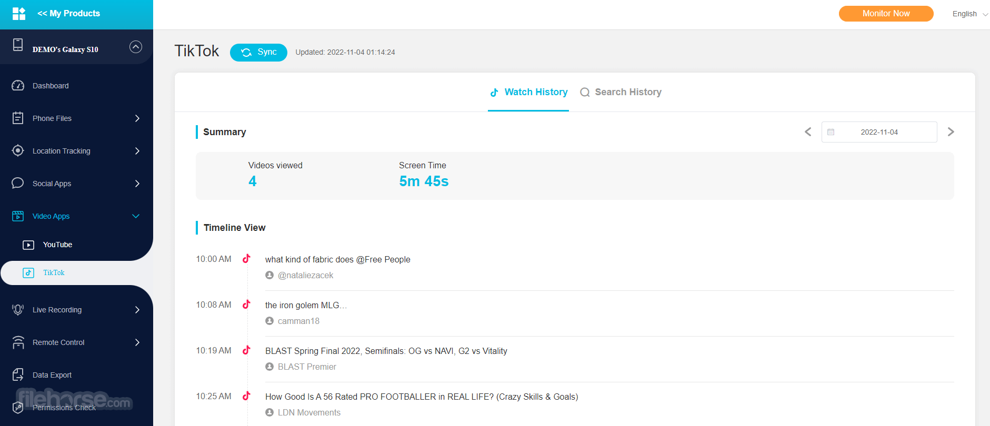The width and height of the screenshot is (990, 426).
Task: Open the date picker showing 2022-11-04
Action: coord(879,132)
